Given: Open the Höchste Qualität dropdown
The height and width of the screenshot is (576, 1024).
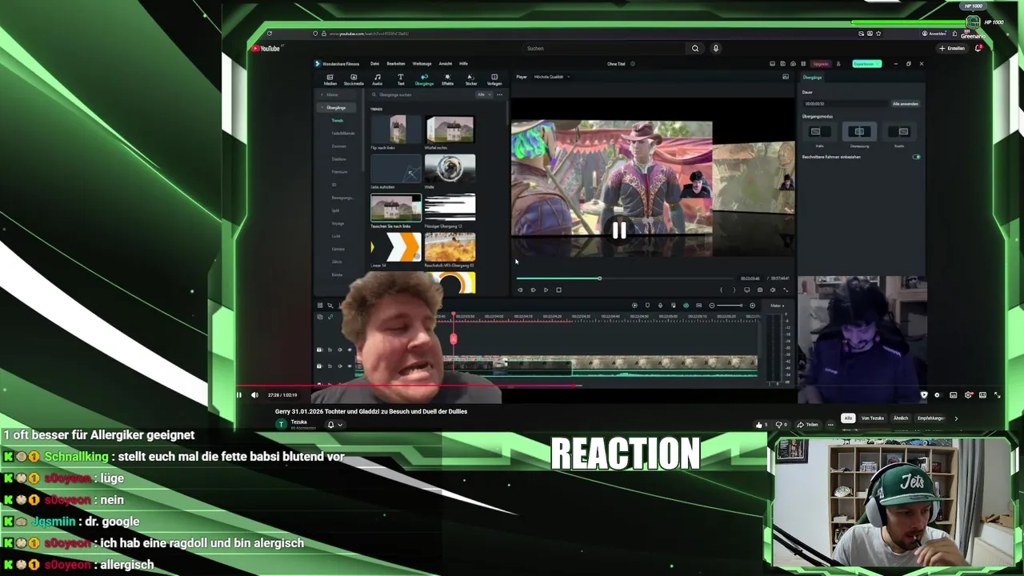Looking at the screenshot, I should pos(552,77).
